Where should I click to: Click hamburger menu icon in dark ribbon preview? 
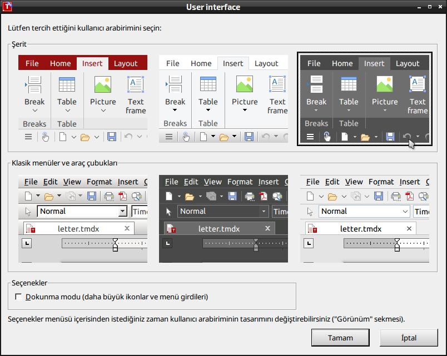[x=310, y=137]
